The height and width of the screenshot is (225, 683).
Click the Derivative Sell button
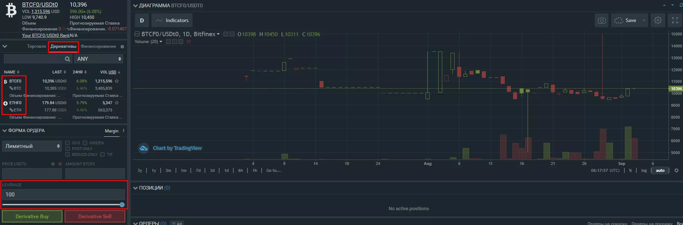(x=95, y=216)
